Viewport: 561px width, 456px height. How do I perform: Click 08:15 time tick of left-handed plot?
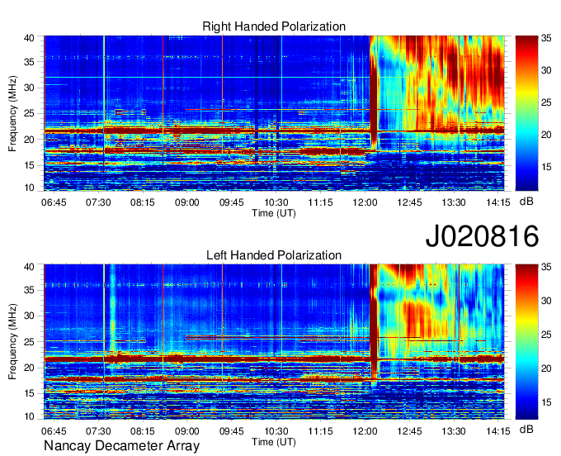[x=143, y=430]
